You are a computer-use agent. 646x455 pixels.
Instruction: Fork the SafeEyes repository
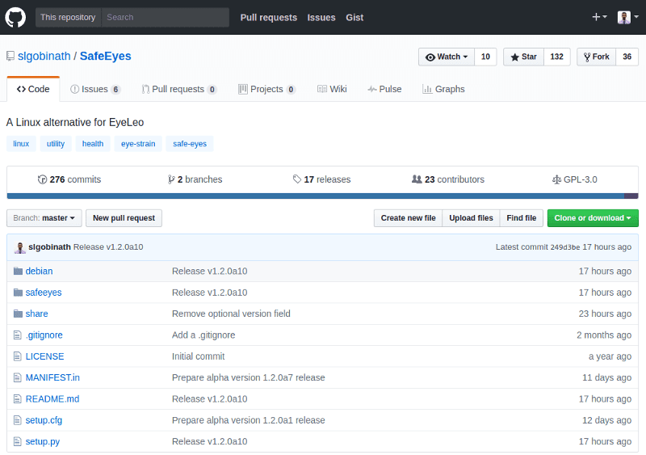597,57
